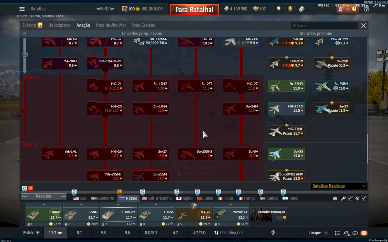
Task: Click the Para Batalha! button
Action: (194, 10)
